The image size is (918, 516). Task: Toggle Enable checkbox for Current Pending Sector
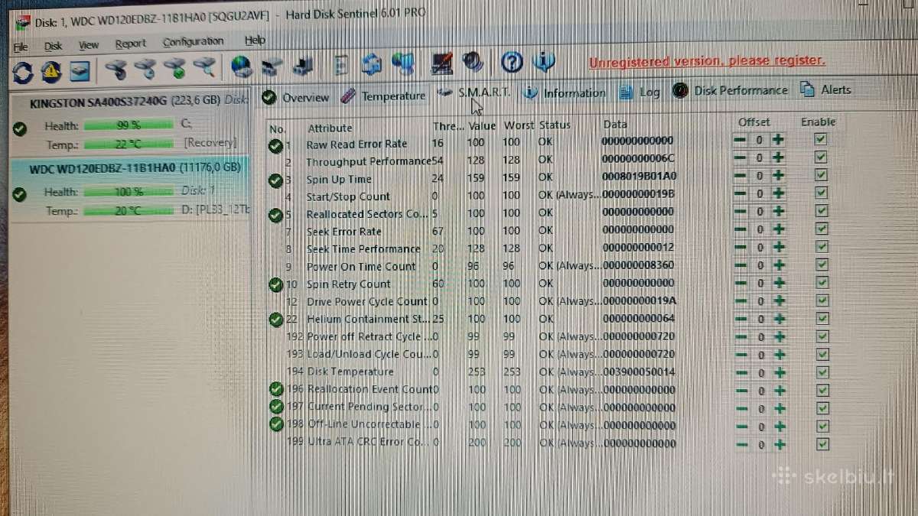click(822, 408)
